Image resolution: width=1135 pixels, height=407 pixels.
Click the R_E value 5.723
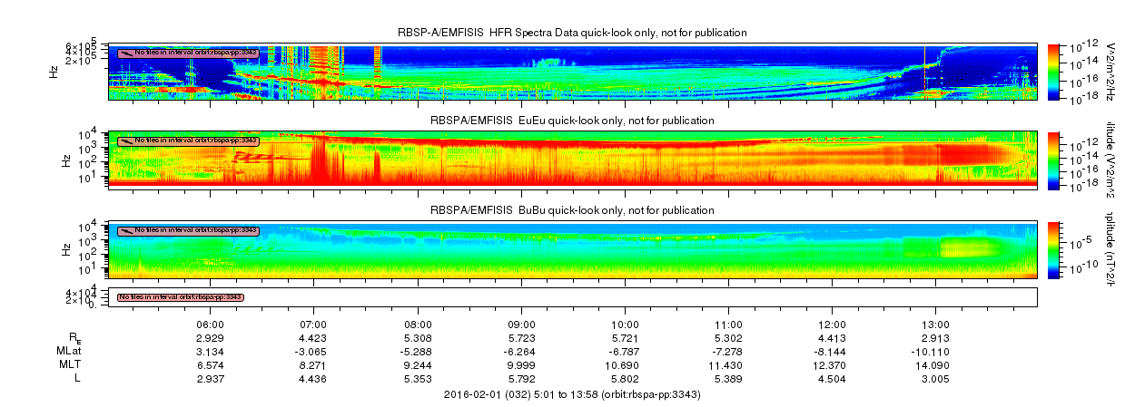click(x=521, y=337)
